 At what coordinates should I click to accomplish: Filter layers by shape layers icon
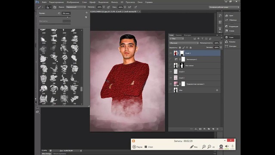206,39
